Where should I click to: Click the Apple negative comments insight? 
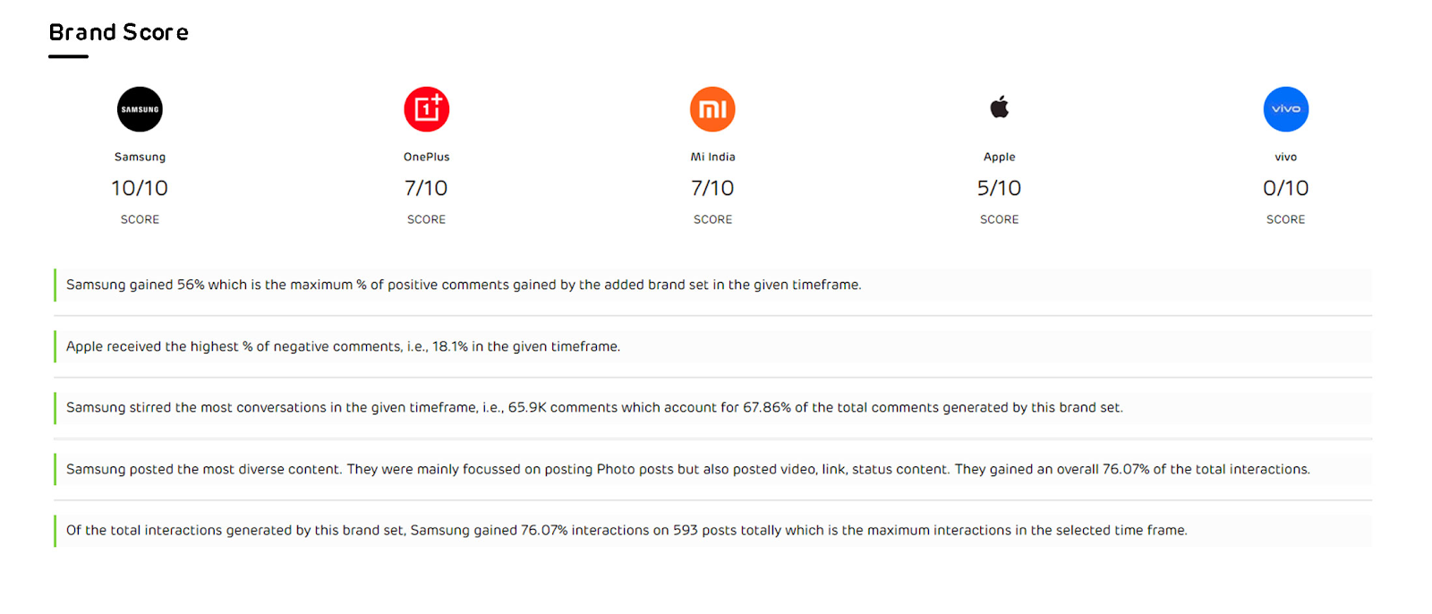(343, 346)
